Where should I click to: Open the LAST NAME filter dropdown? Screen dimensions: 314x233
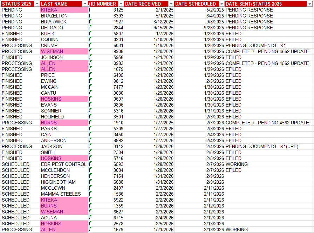85,4
